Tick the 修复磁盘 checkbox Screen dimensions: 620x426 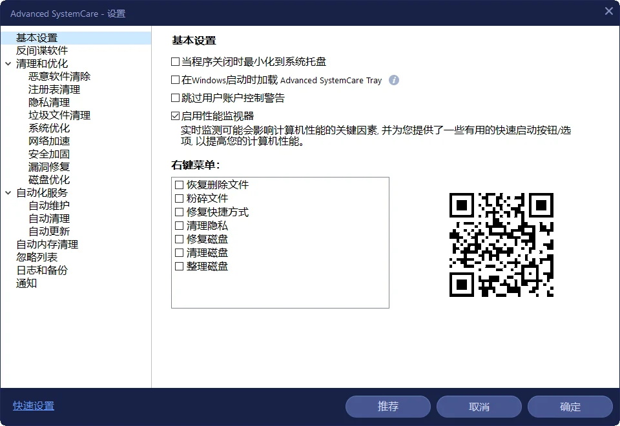[x=179, y=239]
